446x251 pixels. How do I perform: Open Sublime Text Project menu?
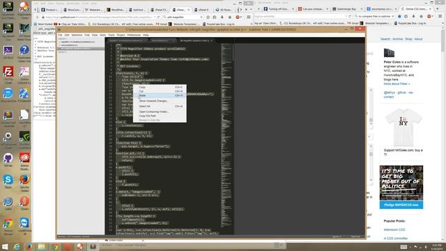[x=121, y=35]
